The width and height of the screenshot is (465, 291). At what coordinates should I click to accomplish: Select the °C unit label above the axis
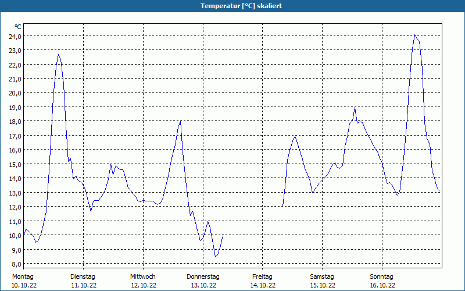pos(18,27)
